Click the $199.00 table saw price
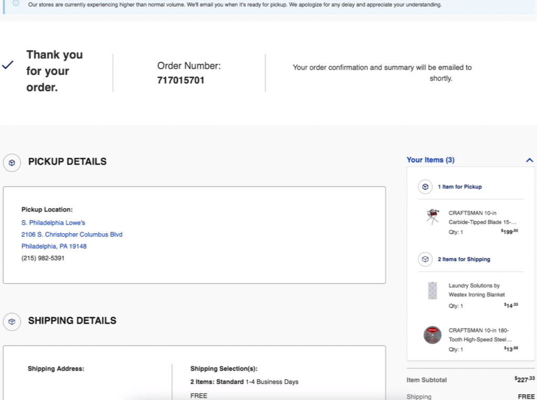Viewport: 537px width, 400px height. [x=510, y=232]
